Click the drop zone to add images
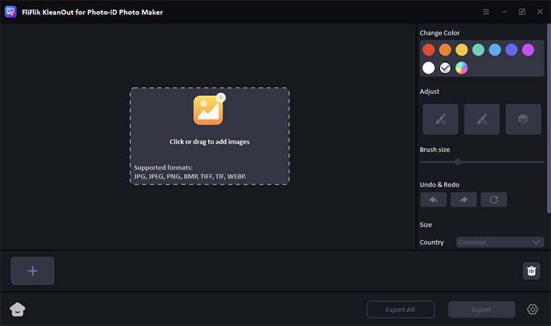 (209, 136)
